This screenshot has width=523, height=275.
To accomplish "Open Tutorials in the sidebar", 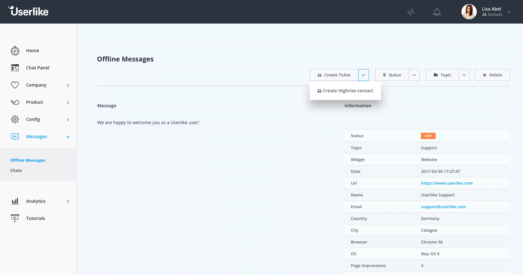I will pos(35,218).
